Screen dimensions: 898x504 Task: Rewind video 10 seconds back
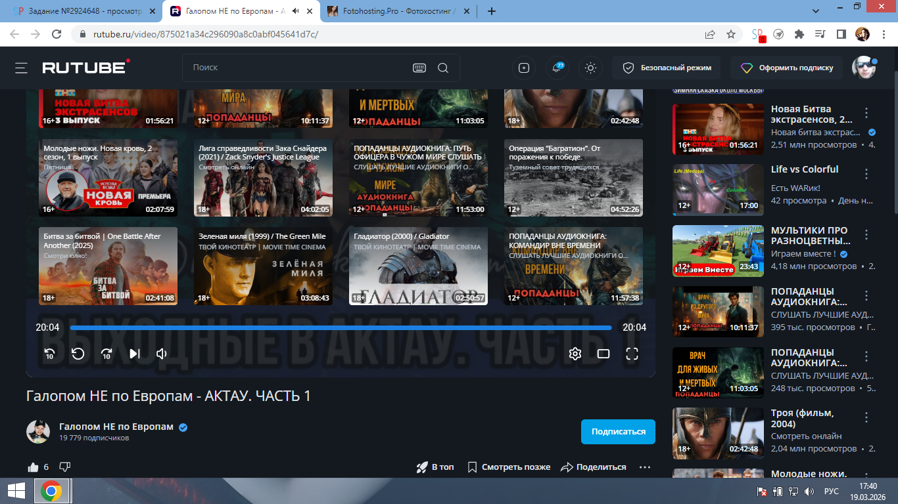pyautogui.click(x=49, y=354)
